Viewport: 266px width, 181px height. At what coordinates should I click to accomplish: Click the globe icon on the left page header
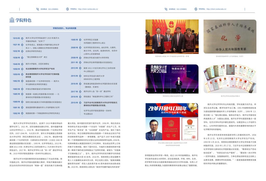point(68,9)
